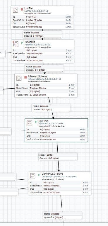The image size is (108, 226).
Task: Click the In row of ListFile
Action: 42,17
